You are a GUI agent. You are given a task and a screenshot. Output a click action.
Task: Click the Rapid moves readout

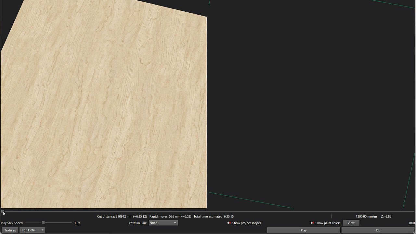170,216
